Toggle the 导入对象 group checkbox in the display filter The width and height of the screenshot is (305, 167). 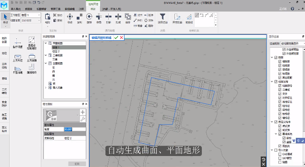tap(276, 150)
